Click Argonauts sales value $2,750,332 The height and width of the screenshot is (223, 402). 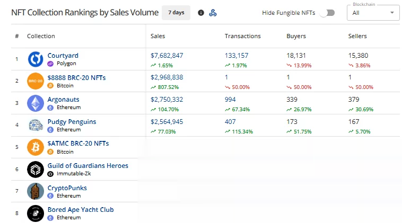tap(167, 100)
